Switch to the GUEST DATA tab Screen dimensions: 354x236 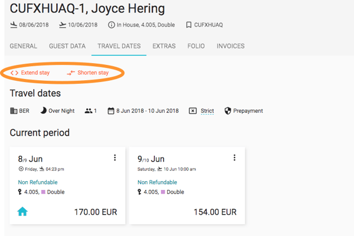pyautogui.click(x=67, y=46)
